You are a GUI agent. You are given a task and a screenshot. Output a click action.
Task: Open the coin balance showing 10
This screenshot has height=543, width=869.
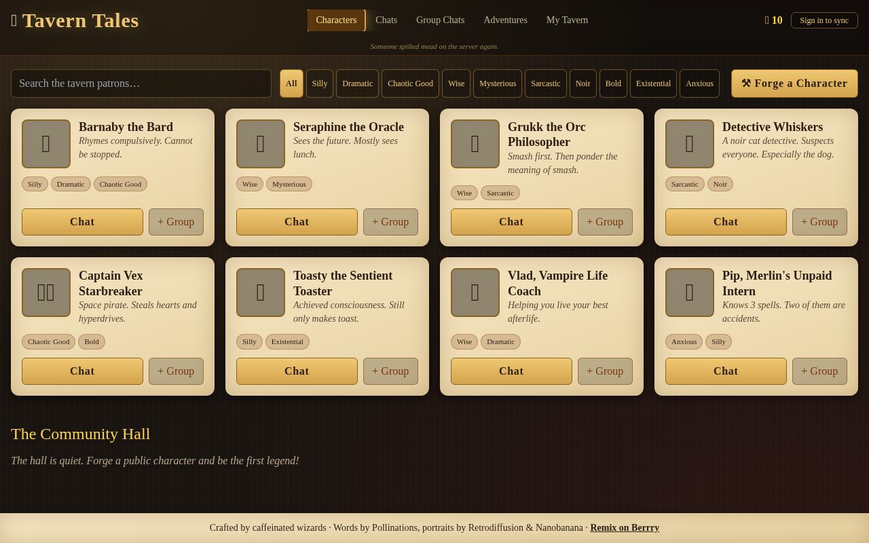tap(773, 20)
